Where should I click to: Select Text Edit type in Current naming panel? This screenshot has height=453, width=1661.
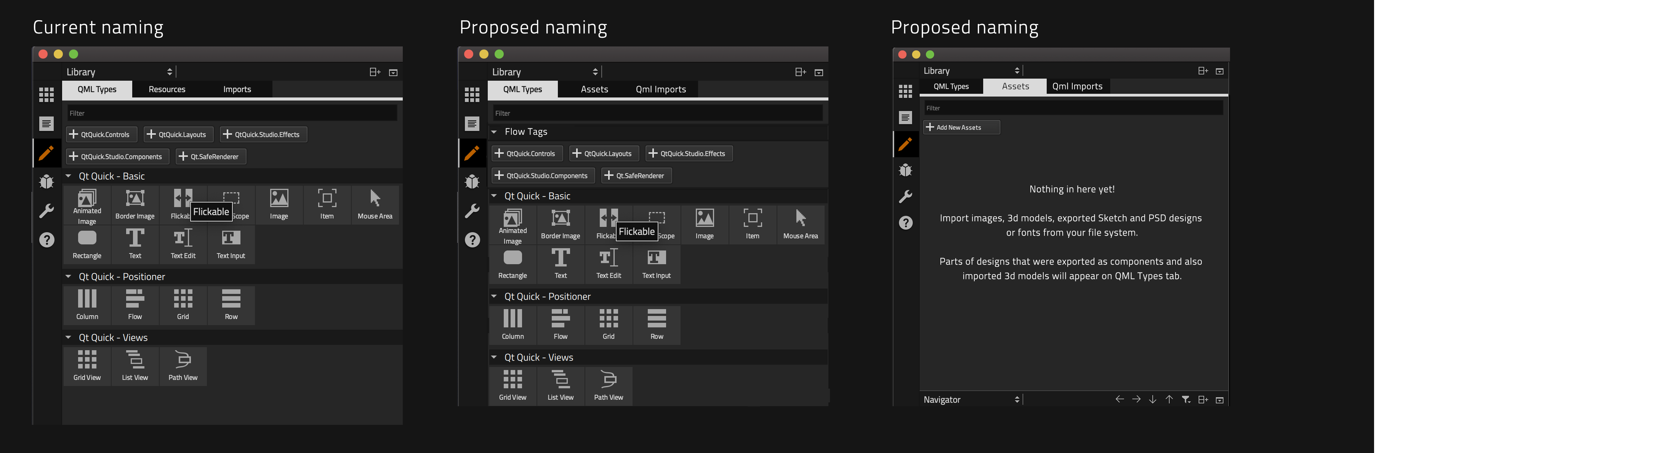[x=183, y=244]
